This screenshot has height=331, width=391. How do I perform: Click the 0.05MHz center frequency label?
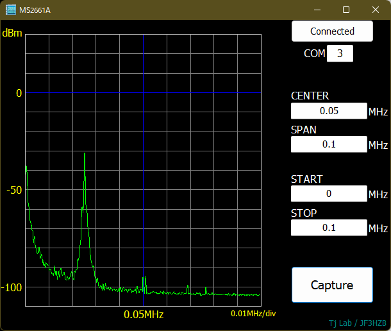144,314
